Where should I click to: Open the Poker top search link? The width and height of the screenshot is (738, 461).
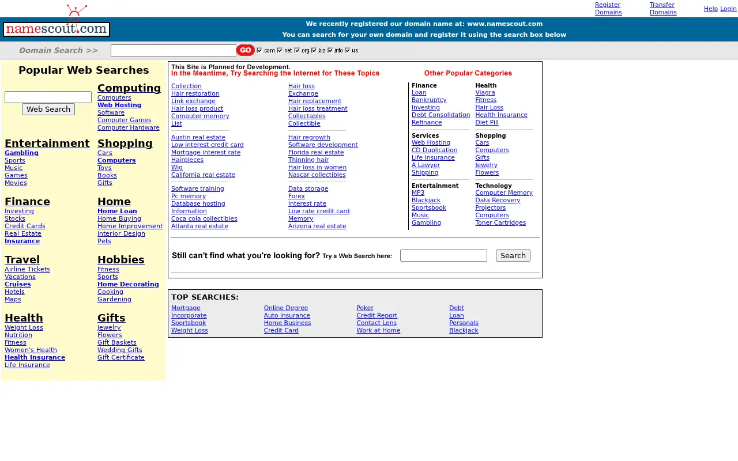click(365, 308)
